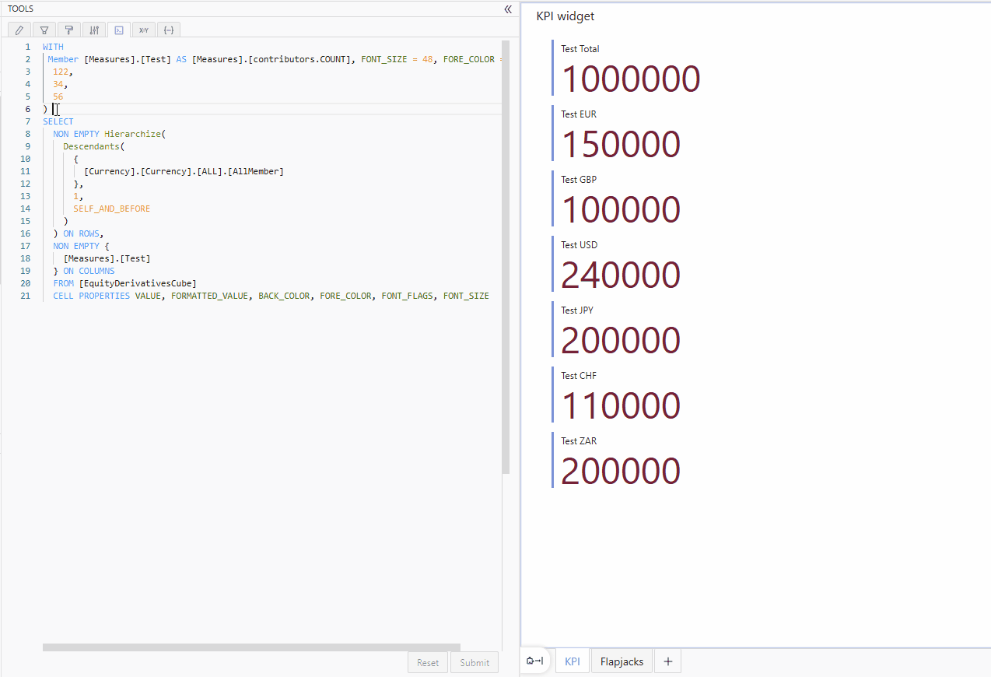Image resolution: width=991 pixels, height=677 pixels.
Task: Submit the MDX query
Action: 474,662
